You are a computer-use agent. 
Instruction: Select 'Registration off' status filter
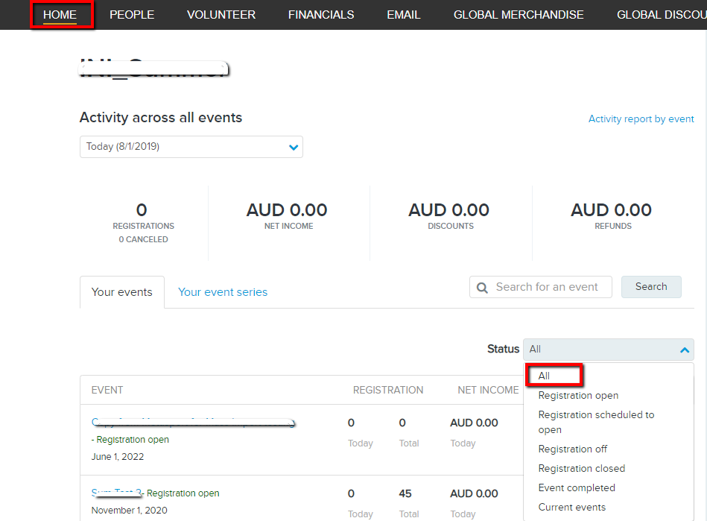572,449
